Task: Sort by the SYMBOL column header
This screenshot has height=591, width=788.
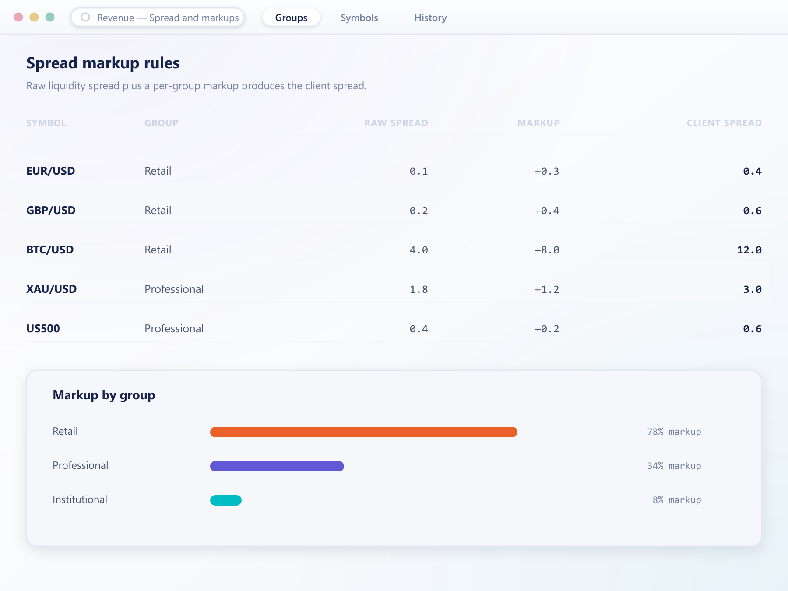Action: pyautogui.click(x=46, y=123)
